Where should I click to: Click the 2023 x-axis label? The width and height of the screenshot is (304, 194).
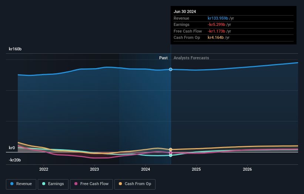tap(94, 169)
